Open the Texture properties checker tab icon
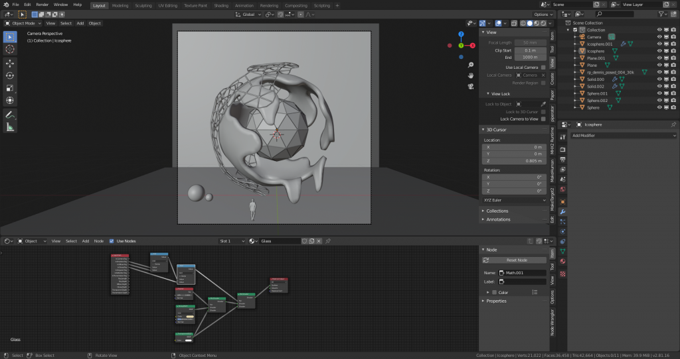 (x=562, y=274)
